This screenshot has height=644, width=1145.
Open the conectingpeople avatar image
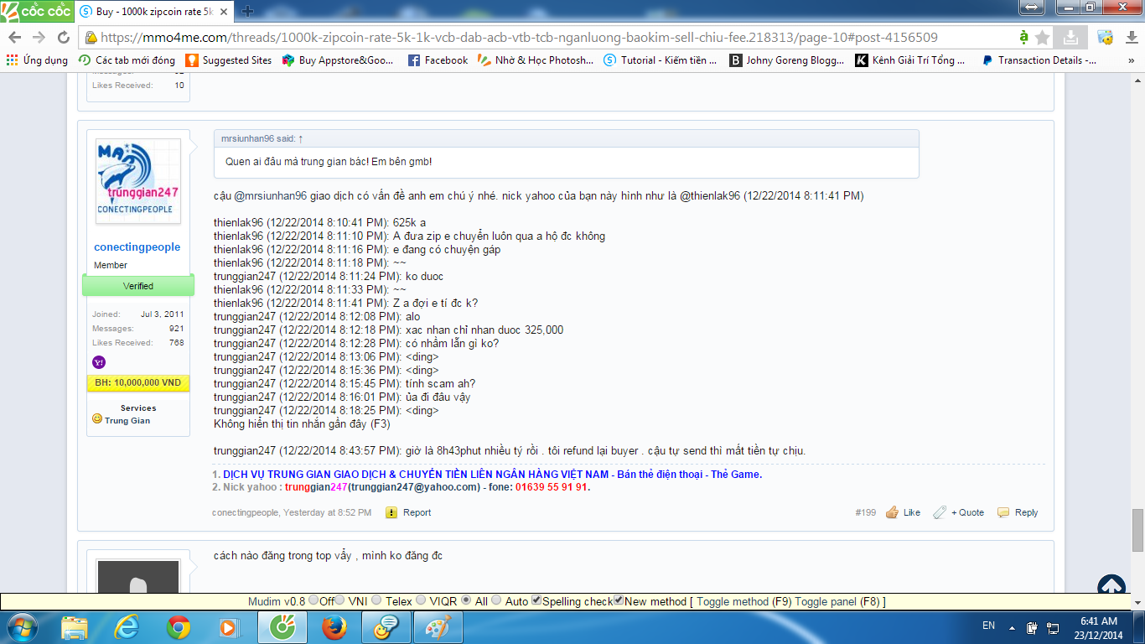point(138,181)
